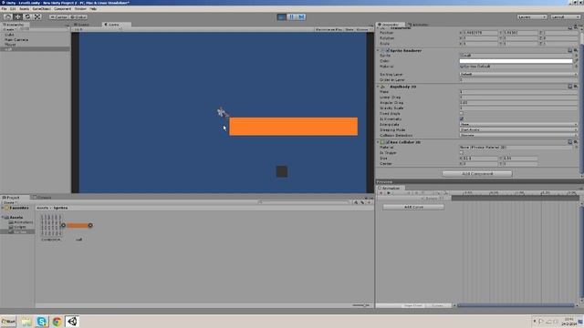The width and height of the screenshot is (584, 328).
Task: Stop play mode with the Play button
Action: (282, 16)
